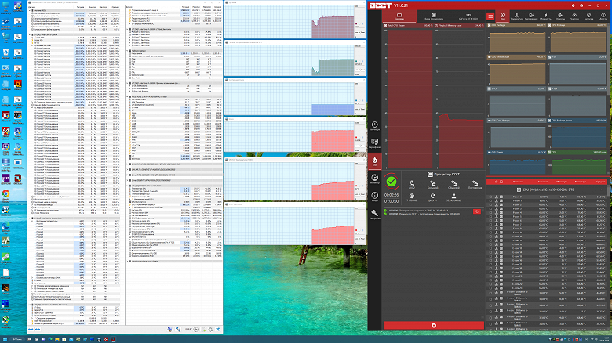Screen dimensions: 612x343
Task: Tick the checkbox for P-core 1 row
Action: (490, 200)
